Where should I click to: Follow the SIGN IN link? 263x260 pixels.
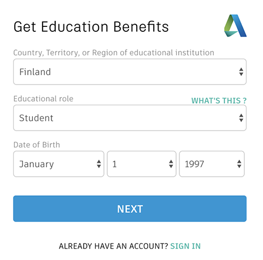[x=185, y=246]
